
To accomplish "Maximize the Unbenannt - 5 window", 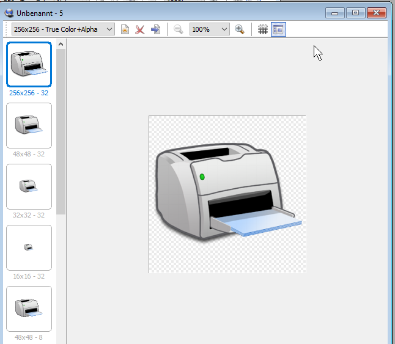I will pos(356,12).
